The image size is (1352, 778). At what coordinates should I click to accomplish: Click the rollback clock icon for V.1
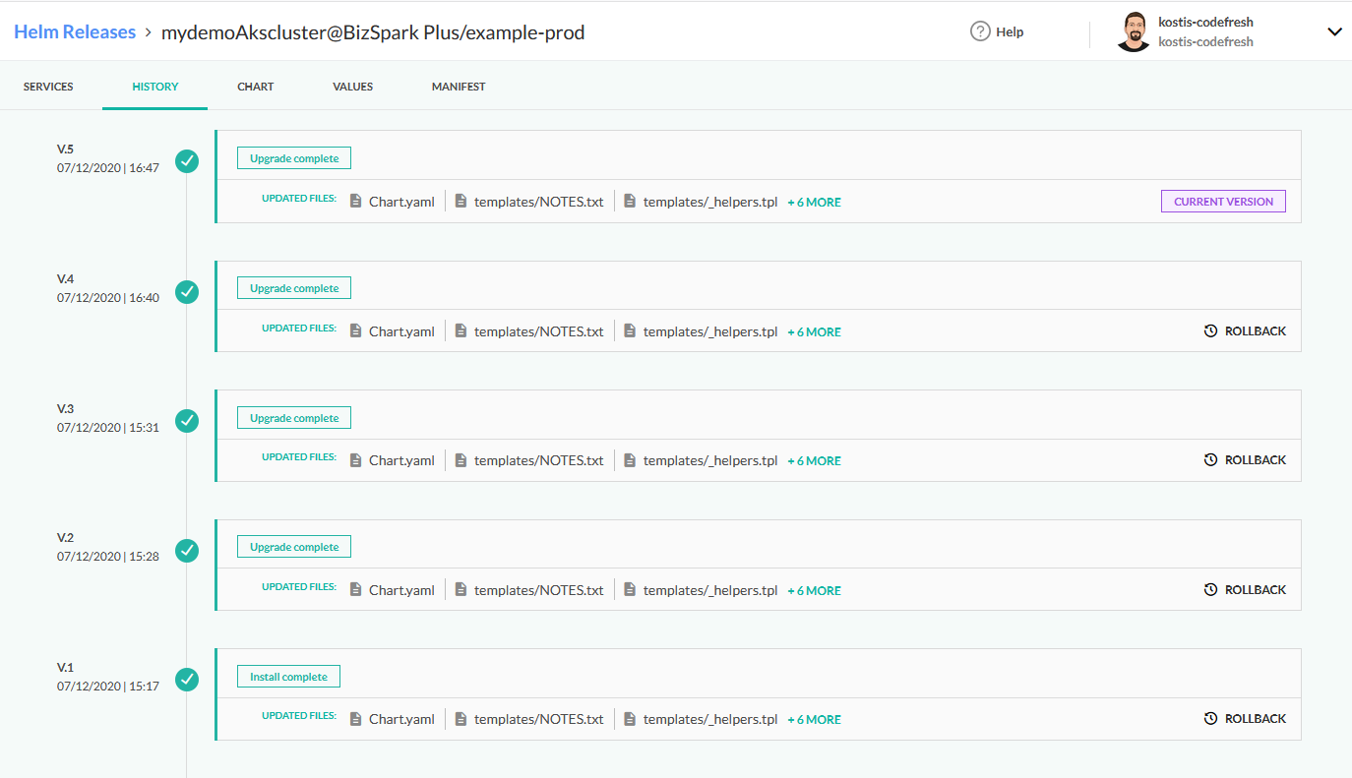pyautogui.click(x=1210, y=719)
